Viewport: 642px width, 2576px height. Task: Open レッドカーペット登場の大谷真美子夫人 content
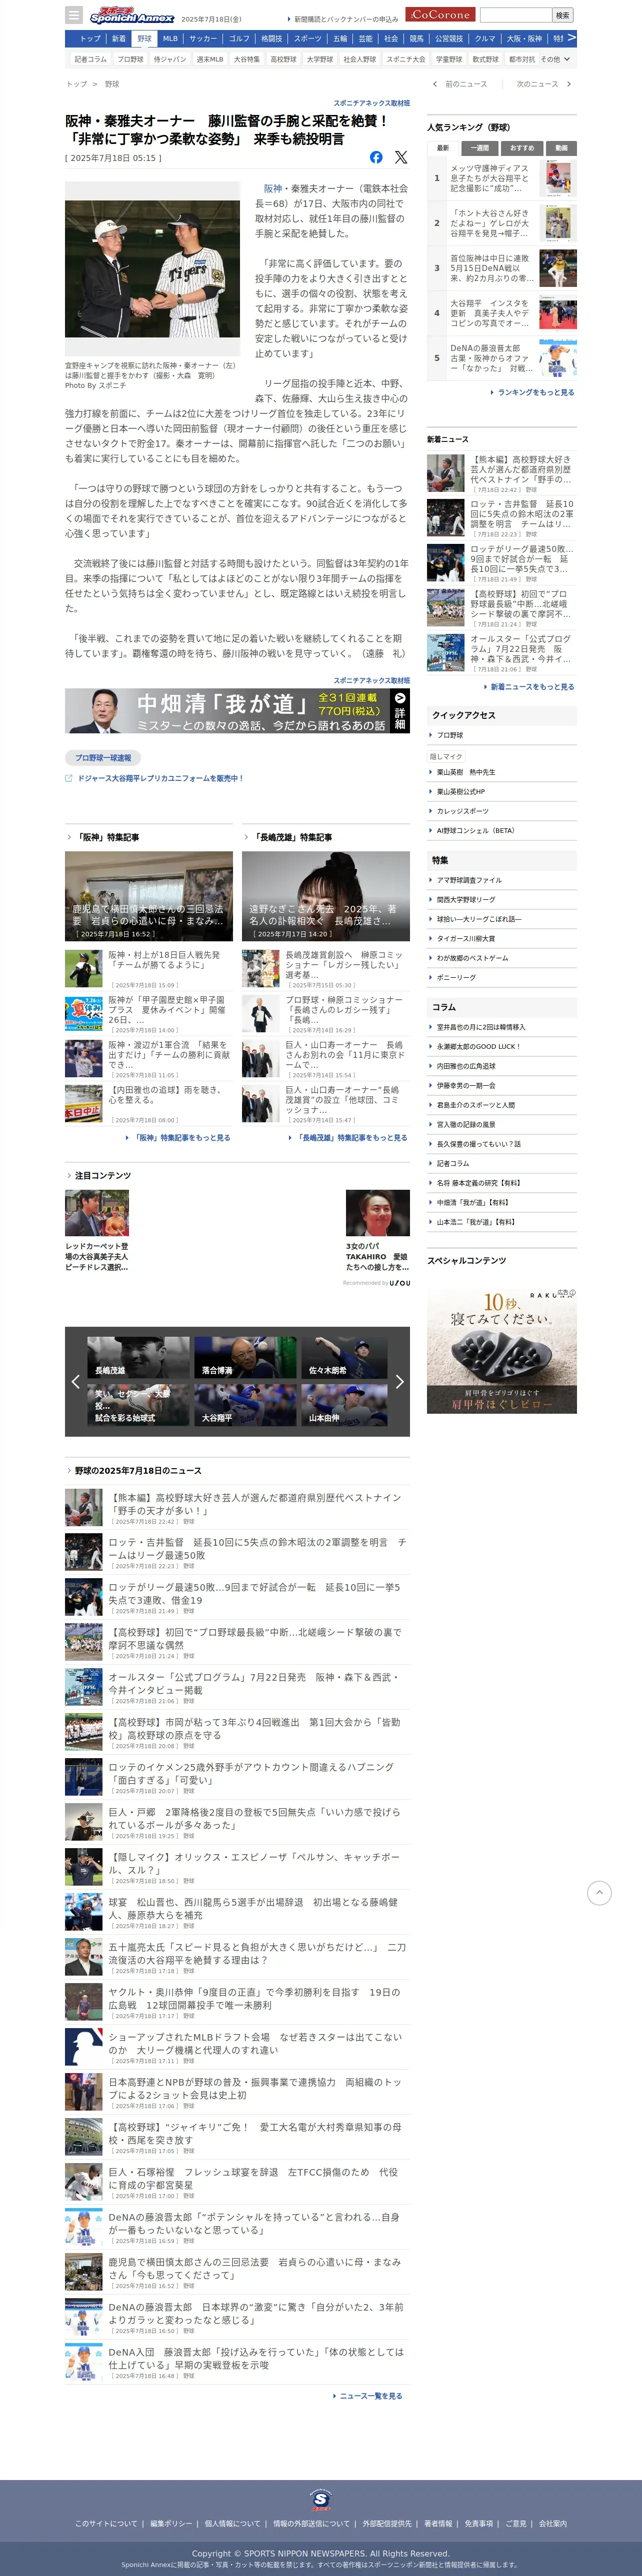[x=97, y=1230]
